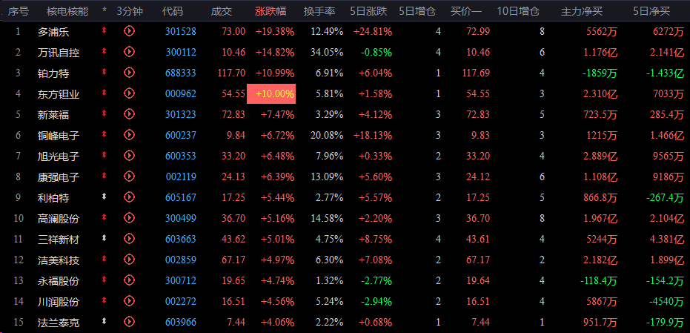Select the 铂力特 stock name
The height and width of the screenshot is (333, 690).
(53, 73)
